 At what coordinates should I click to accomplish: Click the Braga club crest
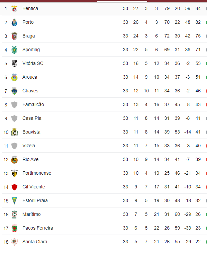tap(14, 36)
